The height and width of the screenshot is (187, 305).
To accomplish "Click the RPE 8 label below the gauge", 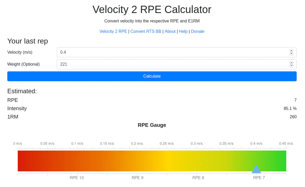I will pyautogui.click(x=198, y=178).
